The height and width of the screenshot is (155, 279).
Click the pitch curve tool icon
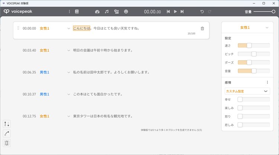point(7,133)
